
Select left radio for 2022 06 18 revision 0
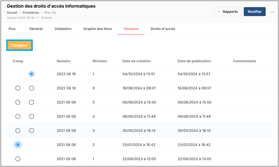18,88
